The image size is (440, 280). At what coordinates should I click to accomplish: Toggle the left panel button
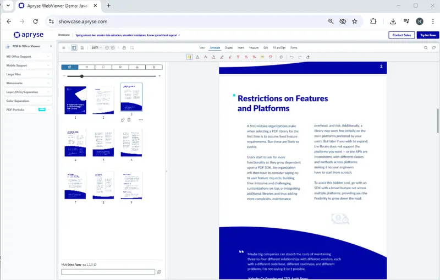click(x=74, y=48)
